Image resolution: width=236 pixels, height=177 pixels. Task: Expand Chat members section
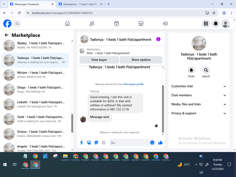pos(199,95)
